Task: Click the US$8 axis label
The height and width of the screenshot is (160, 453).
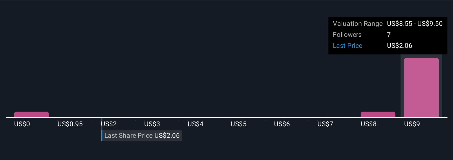Action: [369, 124]
